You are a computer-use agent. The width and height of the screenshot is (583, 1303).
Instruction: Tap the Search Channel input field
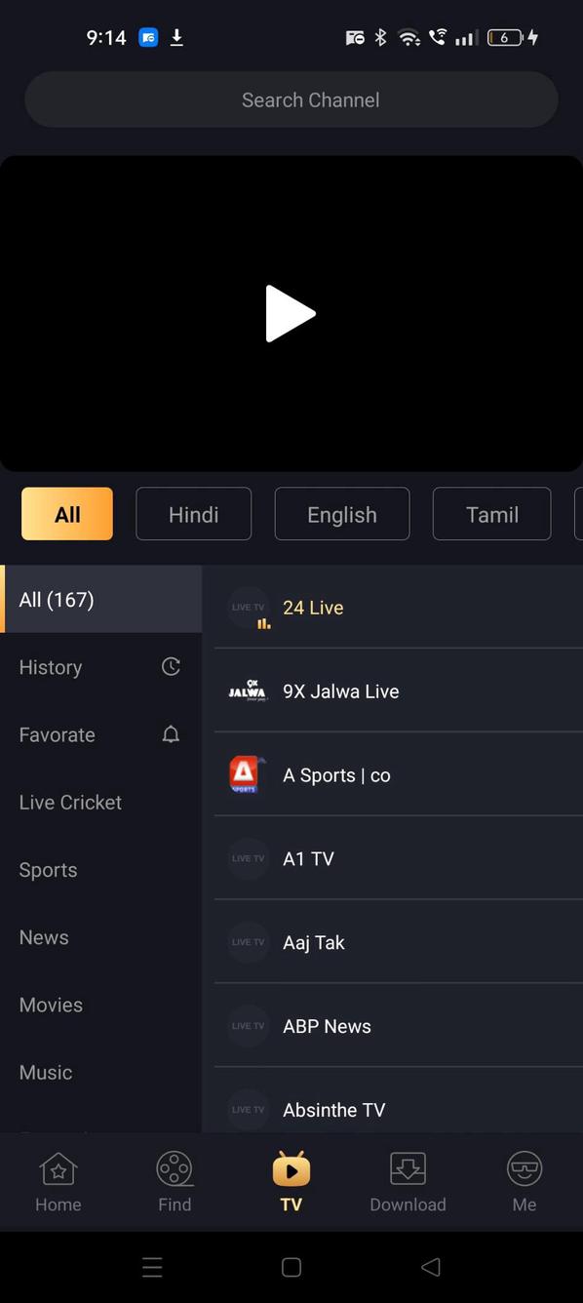click(x=291, y=99)
